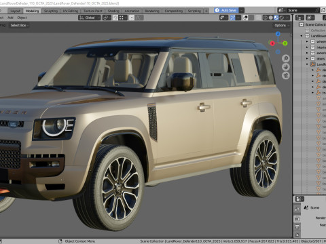Open the snapping options grid dropdown

(x=123, y=18)
